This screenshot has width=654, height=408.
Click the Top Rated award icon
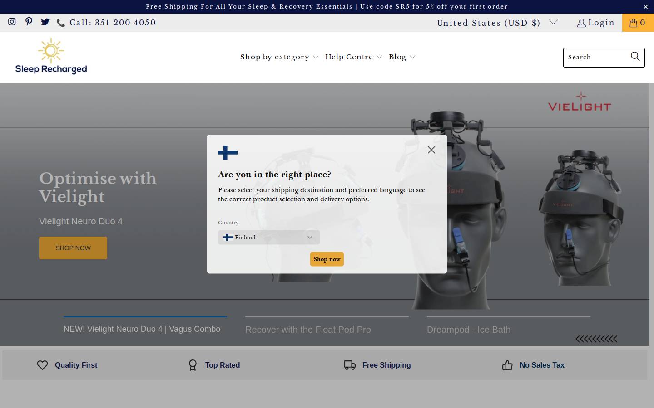point(193,365)
